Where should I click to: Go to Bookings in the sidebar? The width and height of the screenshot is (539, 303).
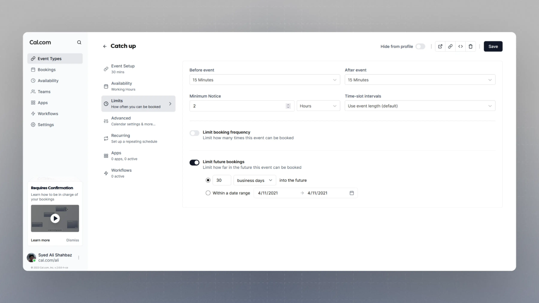(46, 70)
